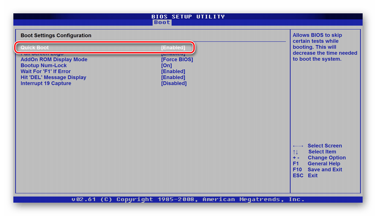Open the Interrupt 19 Capture [Disabled] value

pos(174,83)
